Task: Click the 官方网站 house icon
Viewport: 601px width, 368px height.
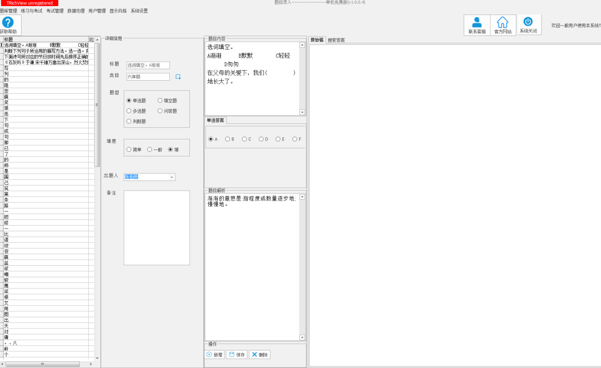Action: coord(502,23)
